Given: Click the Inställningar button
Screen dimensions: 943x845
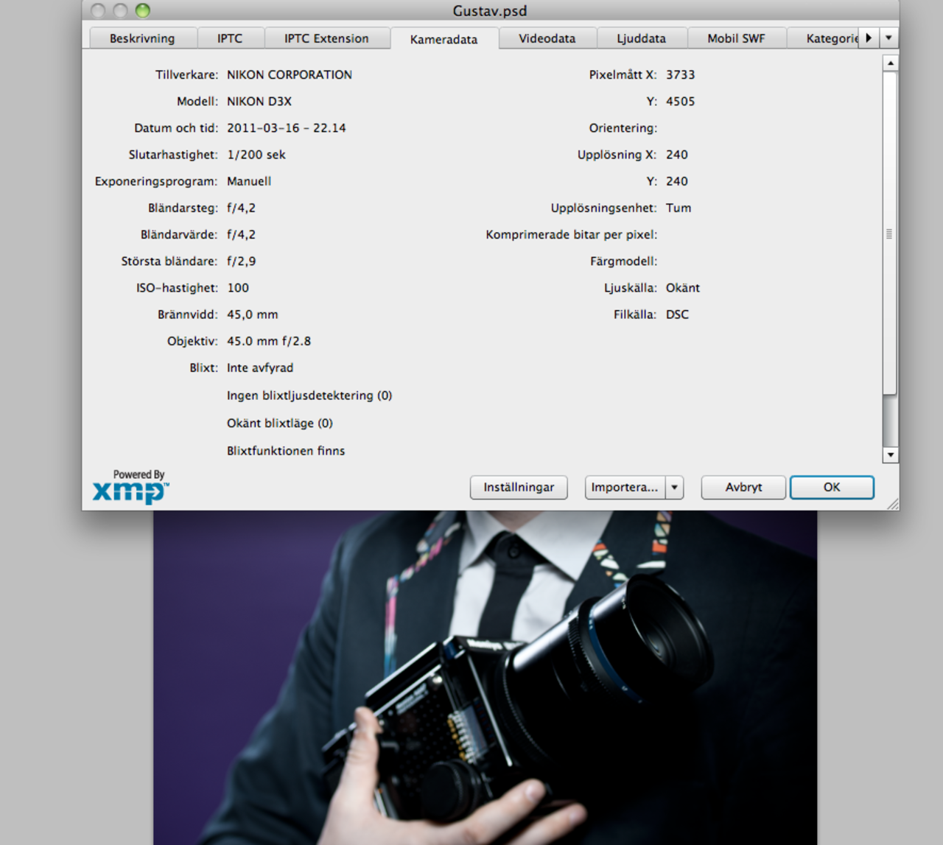Looking at the screenshot, I should [519, 487].
